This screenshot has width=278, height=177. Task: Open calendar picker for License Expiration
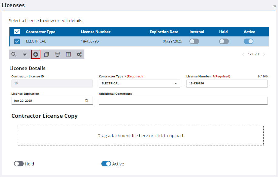coord(86,101)
